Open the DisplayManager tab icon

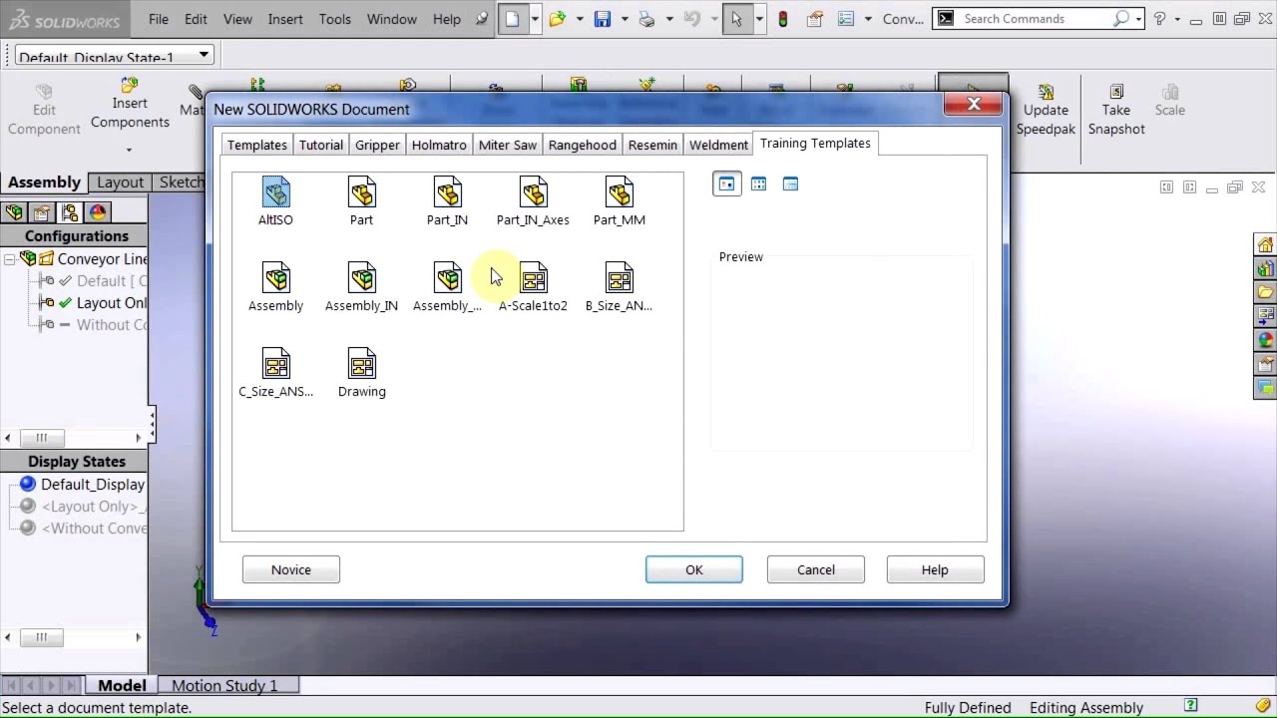[x=97, y=211]
